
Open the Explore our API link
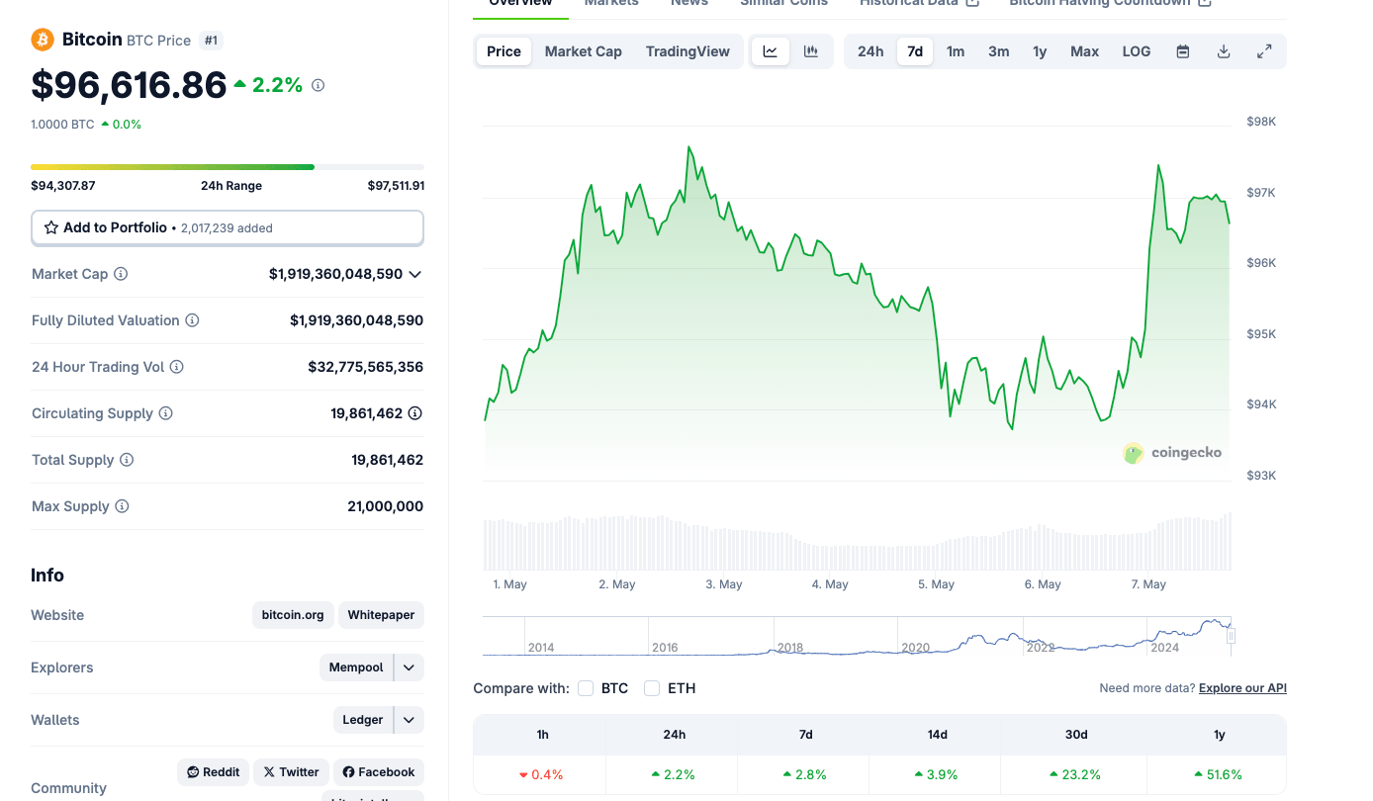click(x=1241, y=687)
